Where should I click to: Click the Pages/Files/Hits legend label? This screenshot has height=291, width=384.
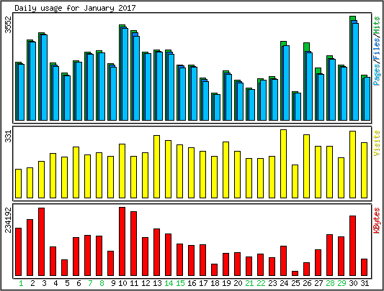pos(377,51)
